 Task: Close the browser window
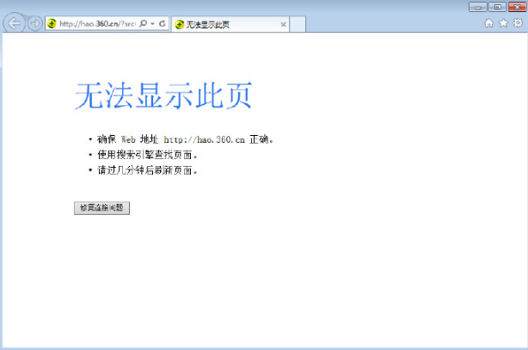517,7
